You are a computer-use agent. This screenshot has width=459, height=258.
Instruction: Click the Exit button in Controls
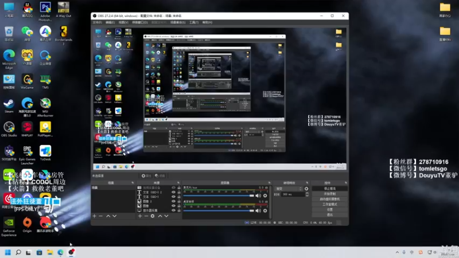click(329, 215)
